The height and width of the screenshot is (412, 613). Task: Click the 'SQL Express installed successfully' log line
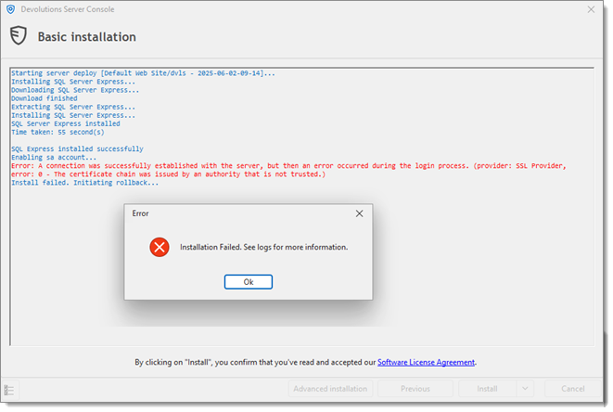tap(77, 149)
